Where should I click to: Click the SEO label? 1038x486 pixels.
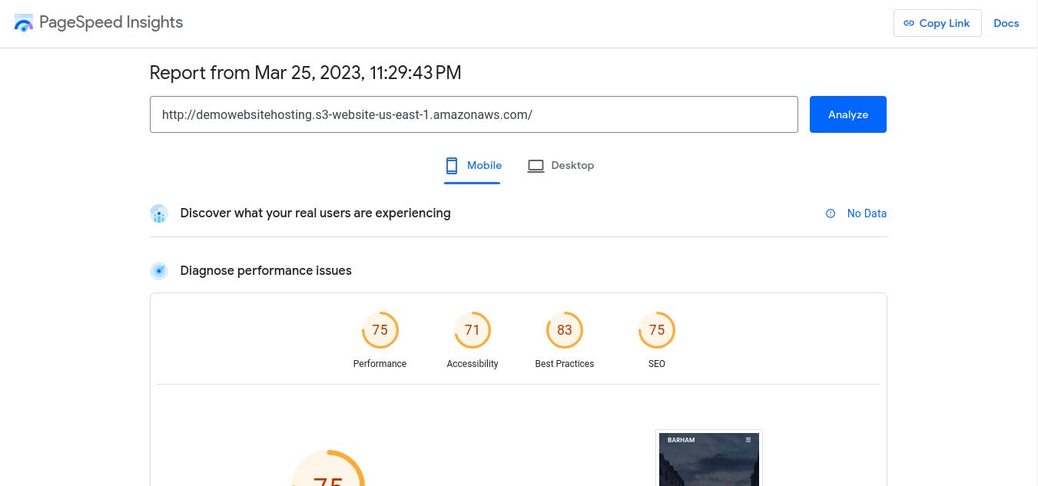[656, 364]
